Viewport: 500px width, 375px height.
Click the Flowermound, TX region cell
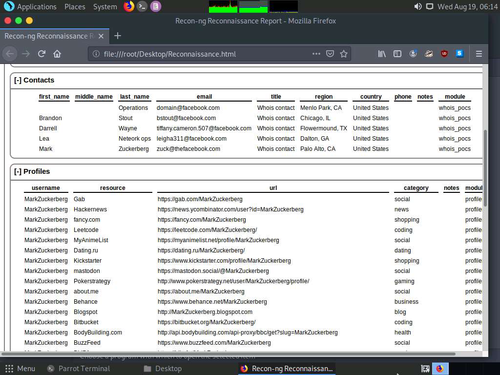pos(323,128)
